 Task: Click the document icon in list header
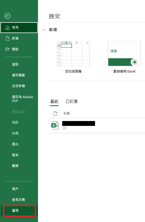(x=55, y=113)
